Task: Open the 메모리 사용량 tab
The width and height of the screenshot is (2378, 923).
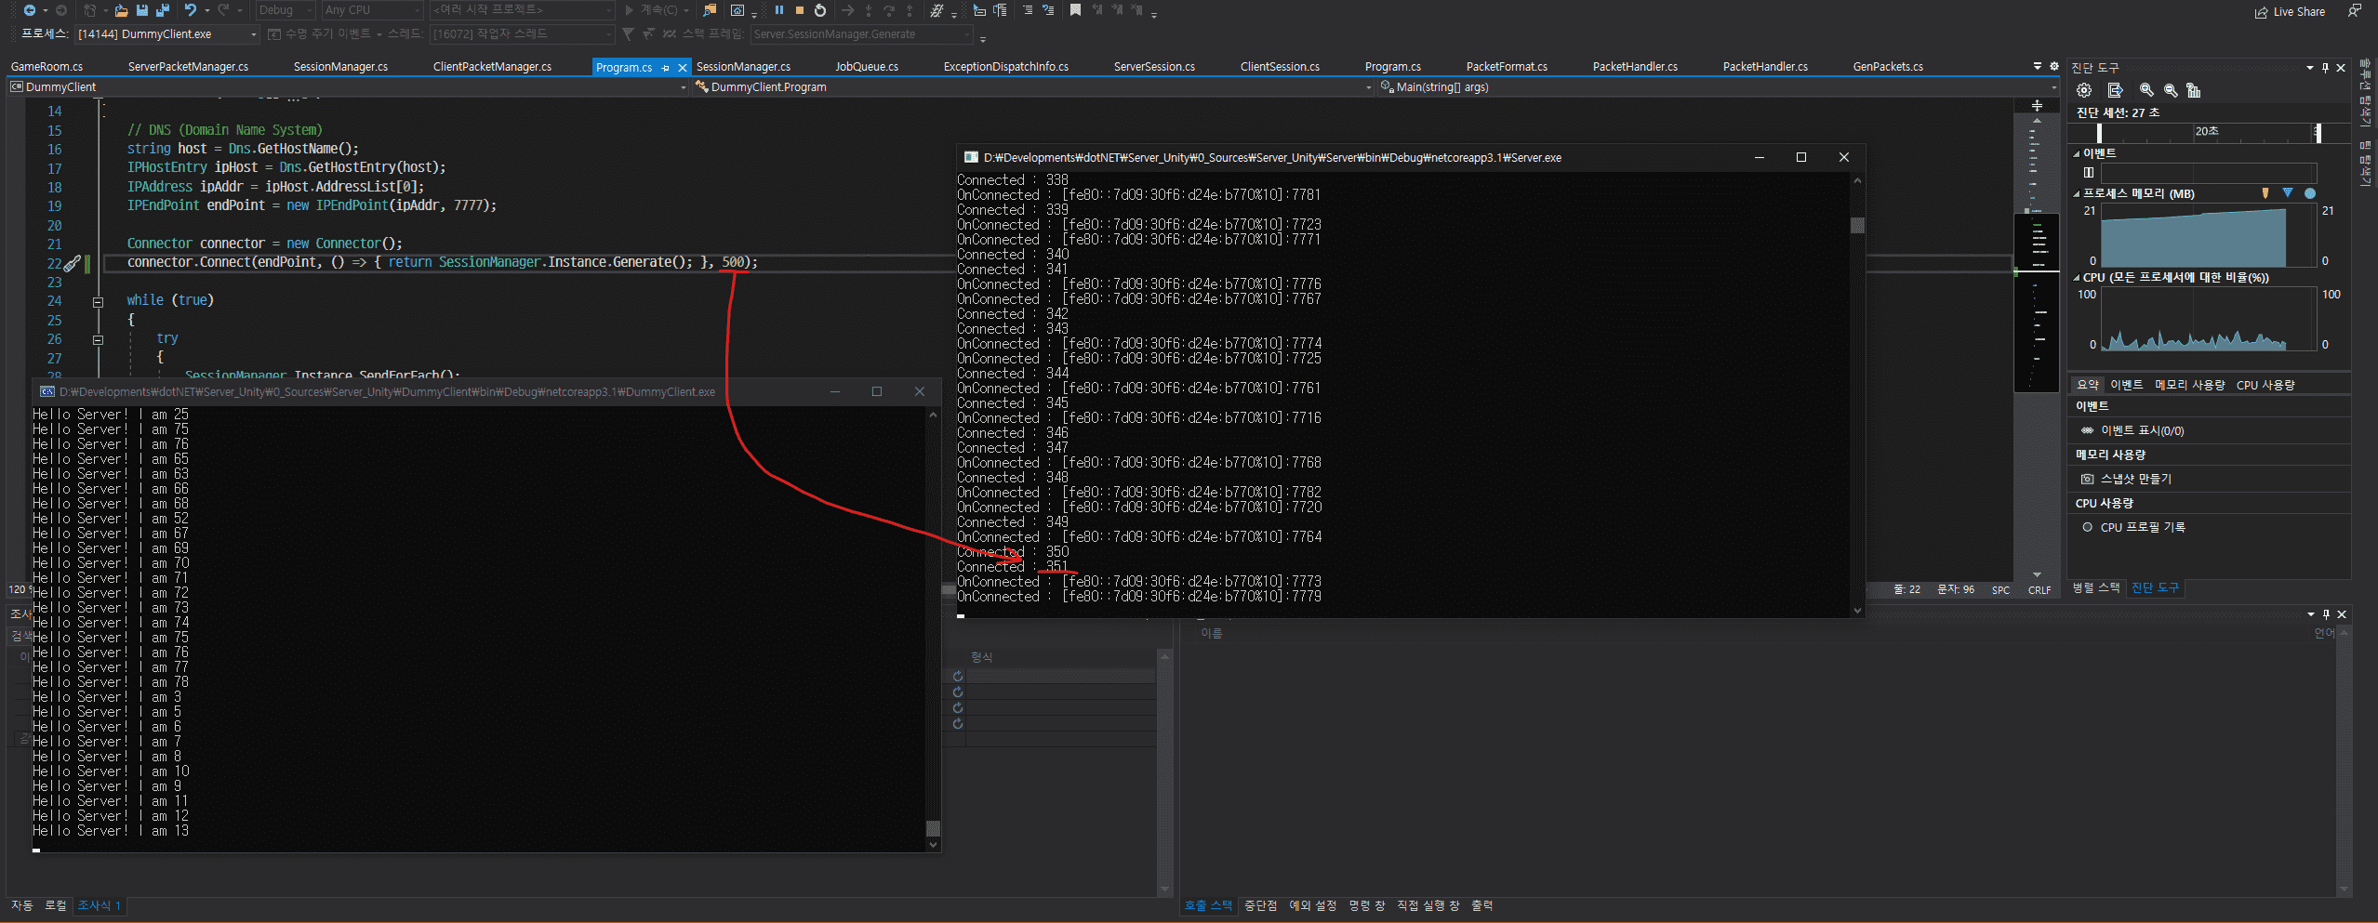Action: click(2189, 385)
